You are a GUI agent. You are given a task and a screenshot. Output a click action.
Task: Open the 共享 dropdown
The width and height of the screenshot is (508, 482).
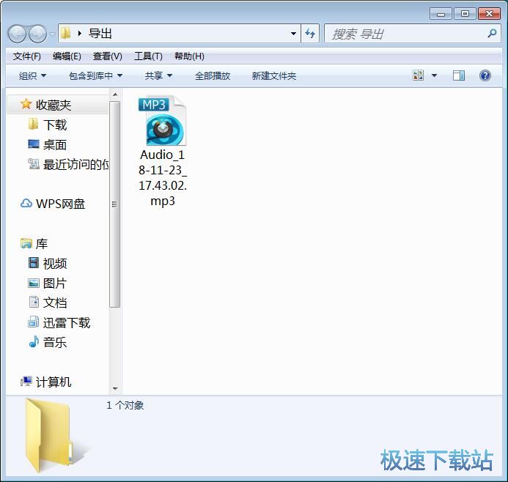158,75
